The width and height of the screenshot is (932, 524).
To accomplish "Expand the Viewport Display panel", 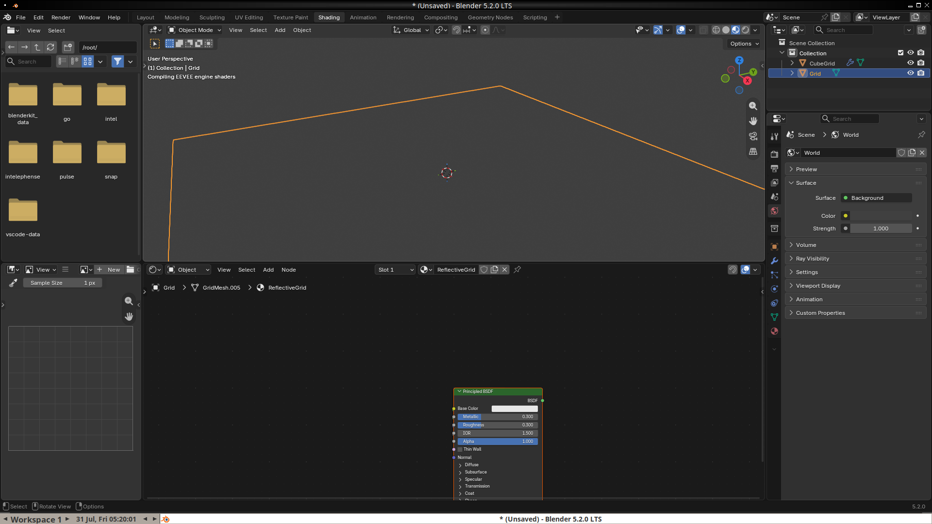I will point(855,286).
